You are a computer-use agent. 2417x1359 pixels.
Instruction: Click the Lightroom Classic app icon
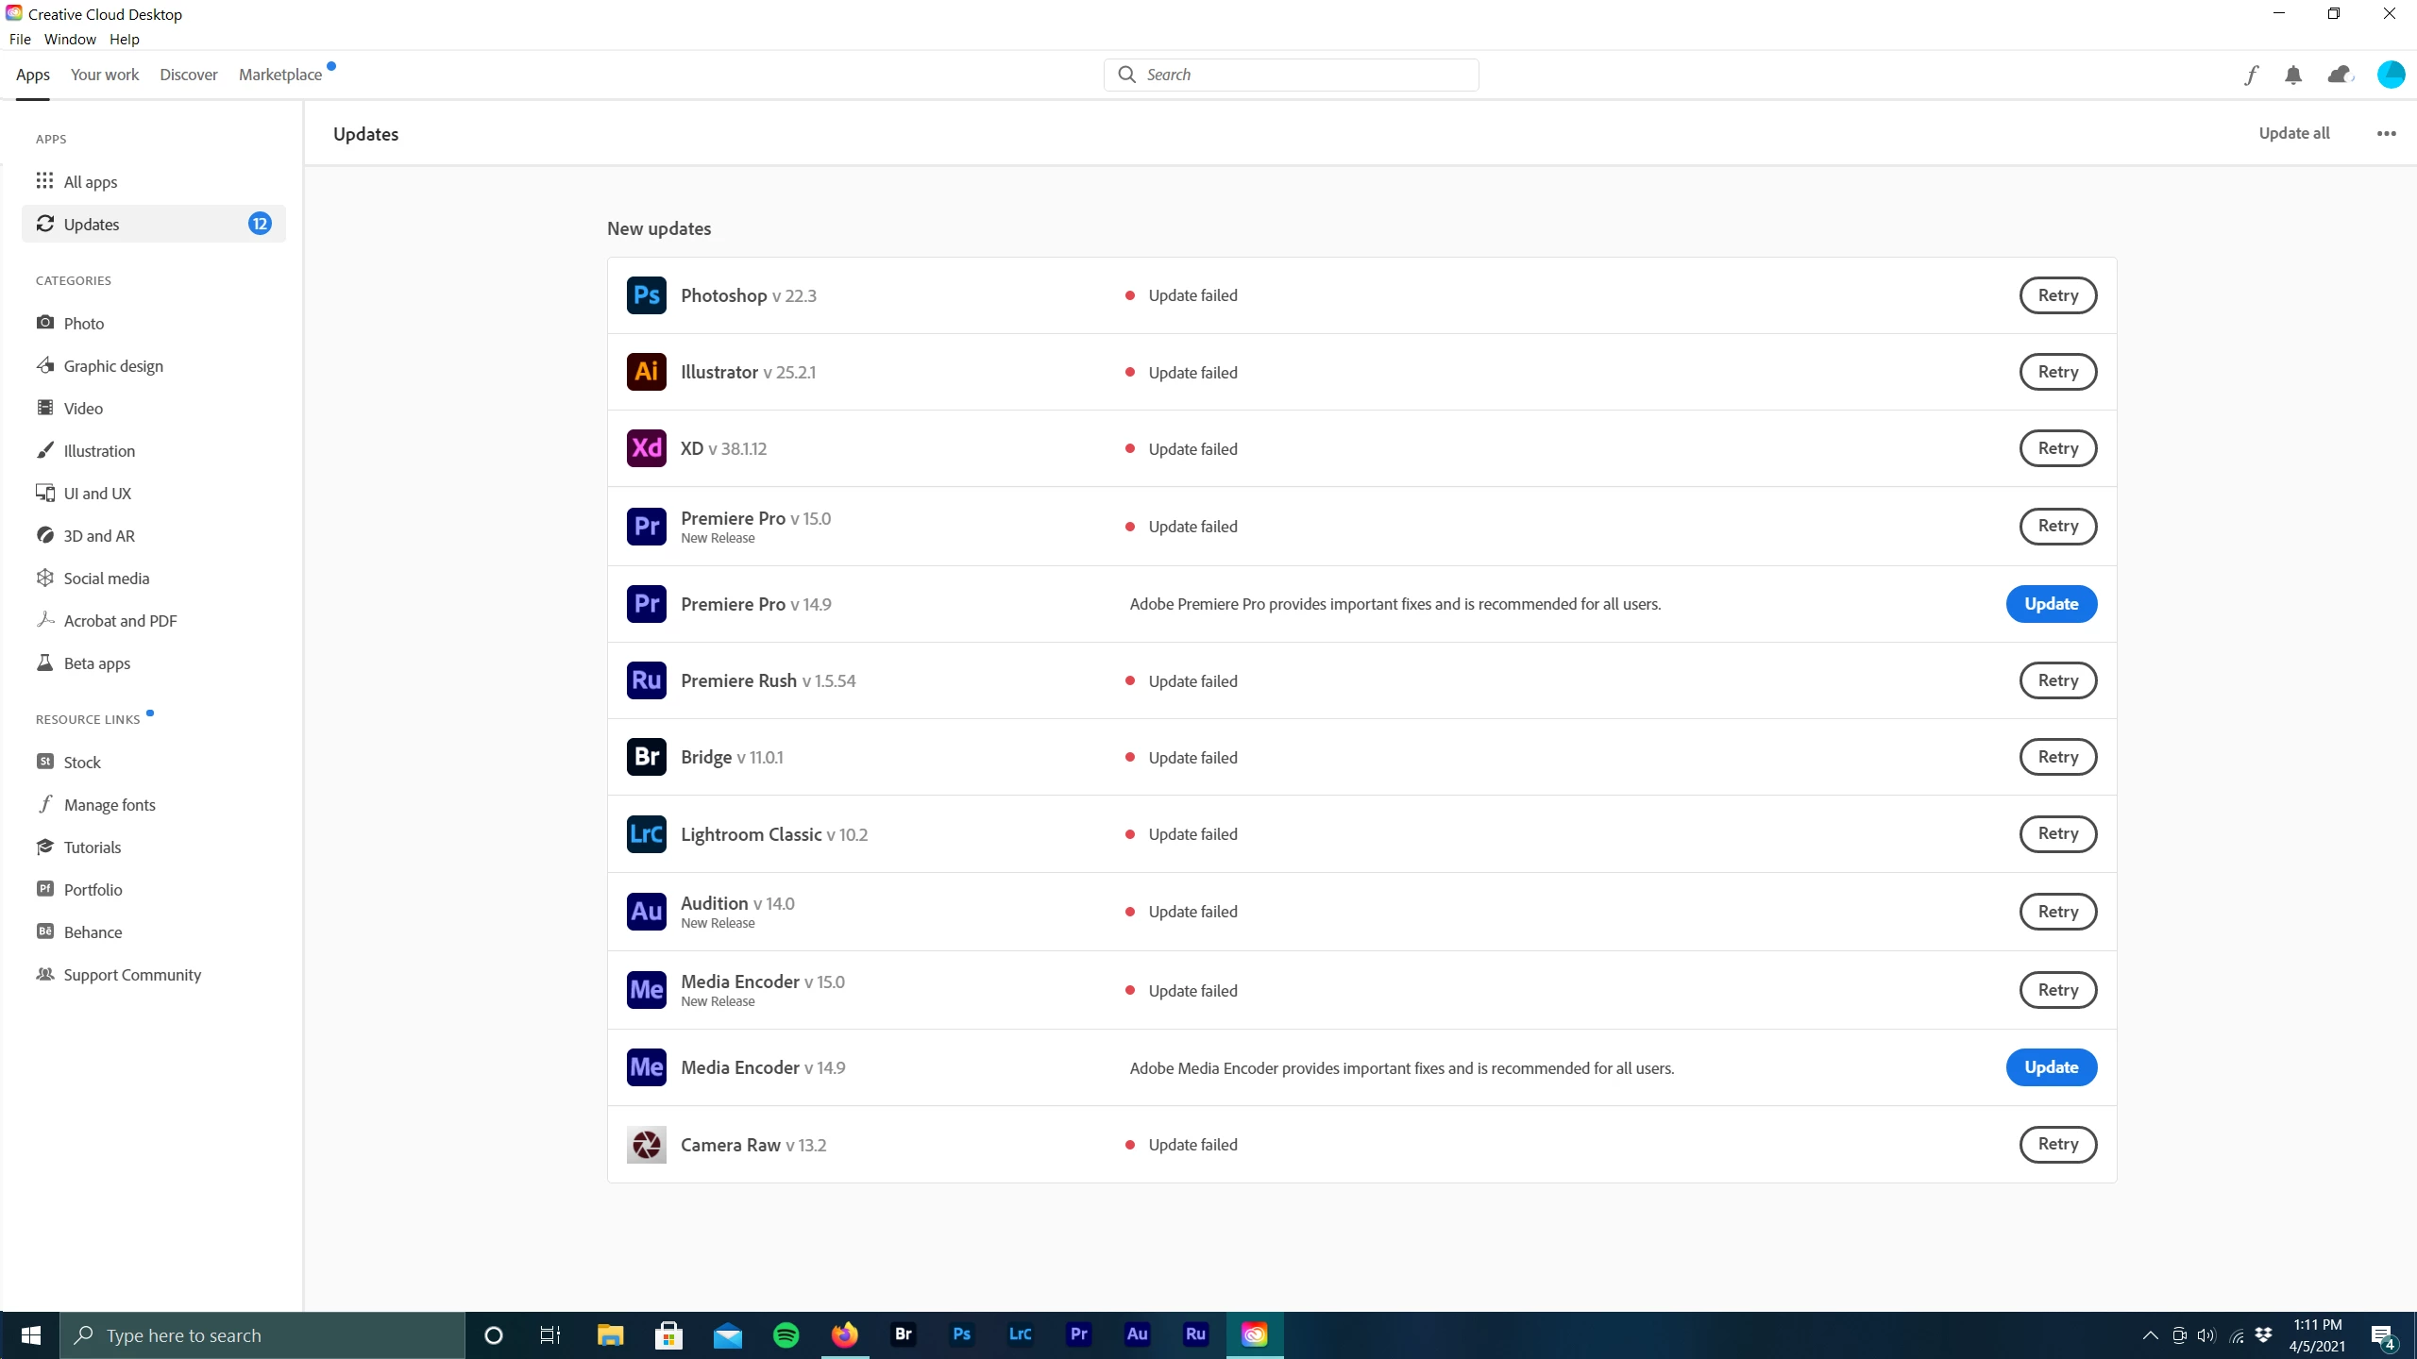(646, 834)
